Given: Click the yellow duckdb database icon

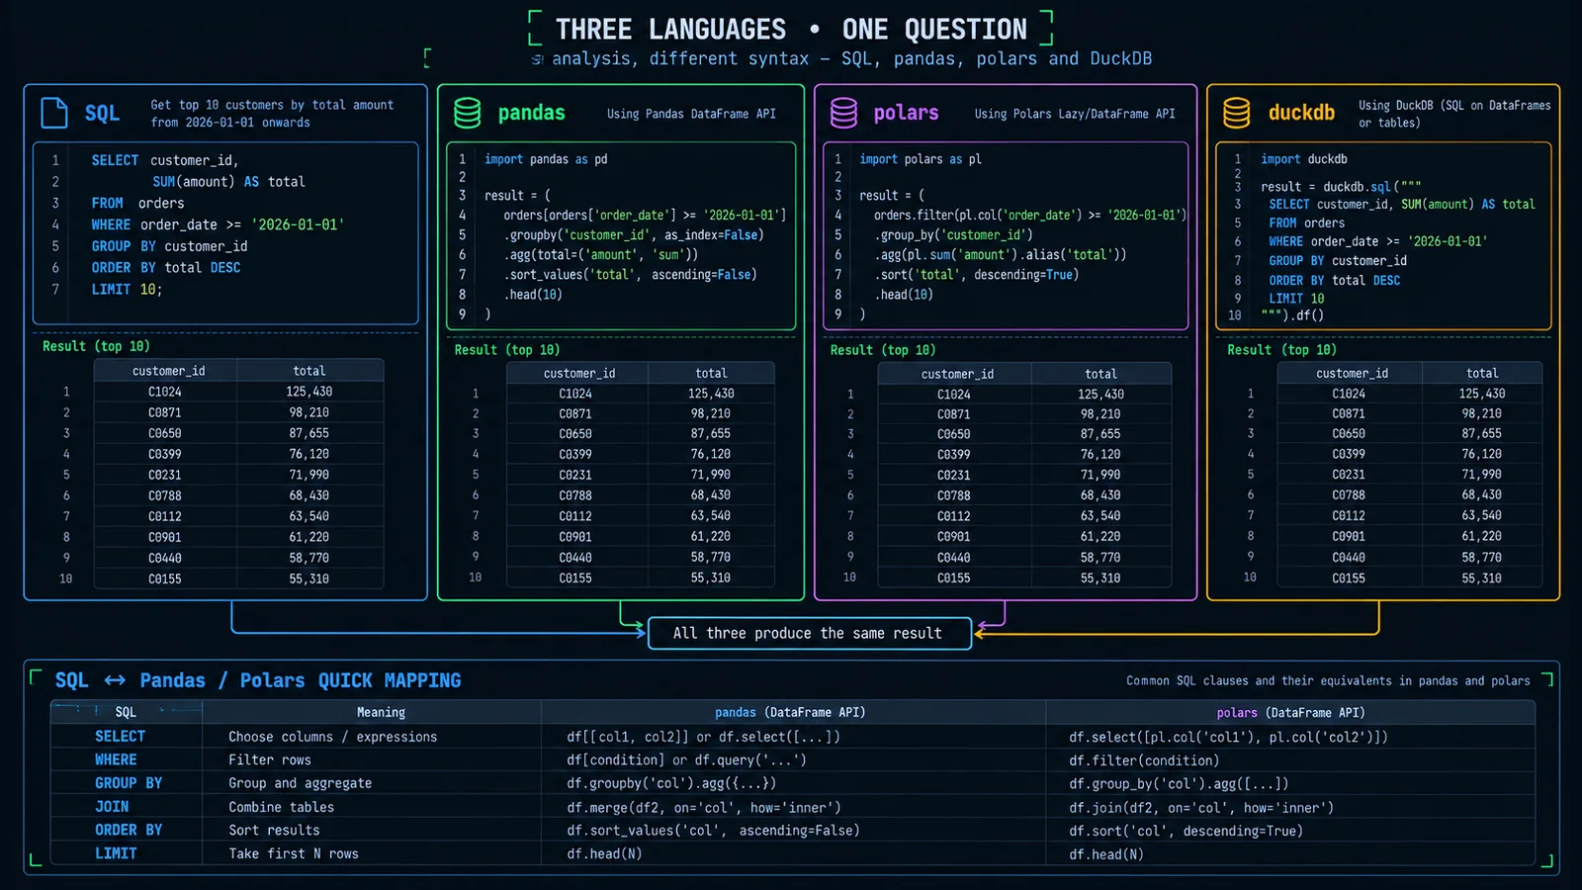Looking at the screenshot, I should [1237, 113].
